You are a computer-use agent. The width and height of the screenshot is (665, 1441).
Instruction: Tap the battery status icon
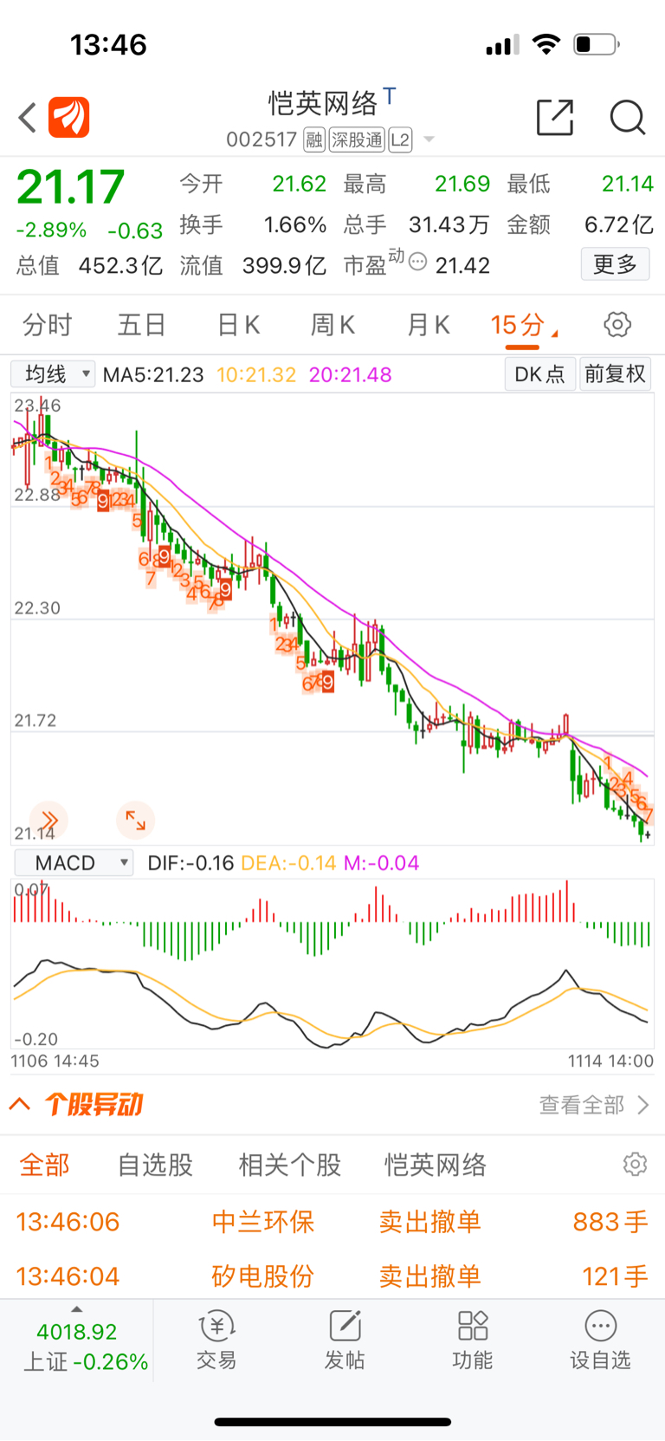tap(597, 44)
